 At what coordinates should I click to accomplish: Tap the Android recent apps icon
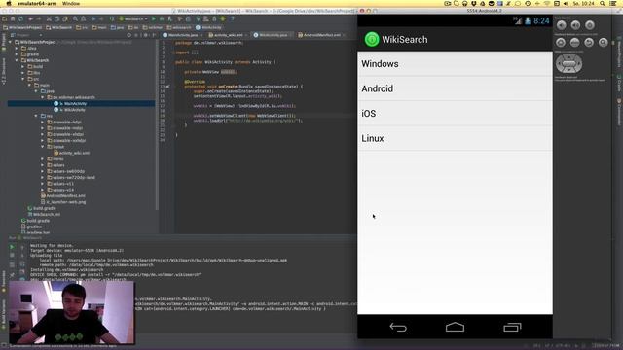pyautogui.click(x=512, y=327)
